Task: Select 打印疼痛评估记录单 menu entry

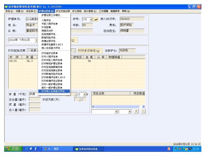Action: click(x=54, y=81)
